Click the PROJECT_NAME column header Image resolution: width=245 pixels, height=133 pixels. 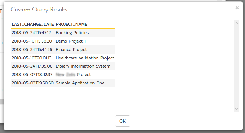(71, 24)
